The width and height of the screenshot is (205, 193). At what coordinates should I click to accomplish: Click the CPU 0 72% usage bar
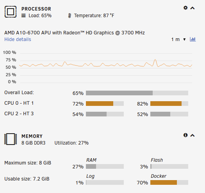coord(105,104)
